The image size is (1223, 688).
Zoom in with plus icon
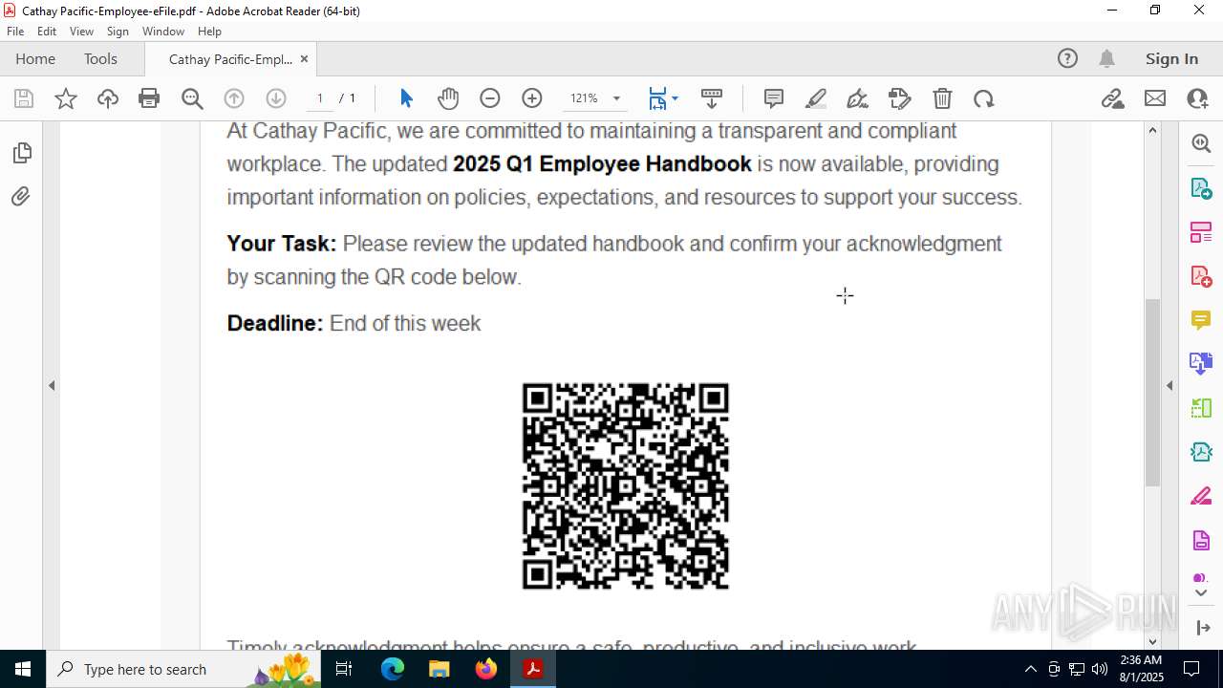(532, 98)
